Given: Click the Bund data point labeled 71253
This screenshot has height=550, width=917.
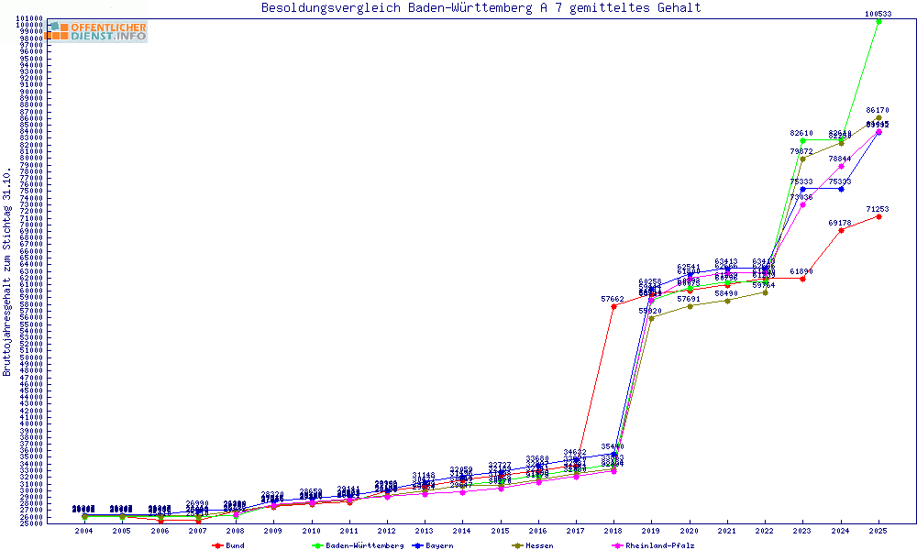Looking at the screenshot, I should click(x=878, y=216).
